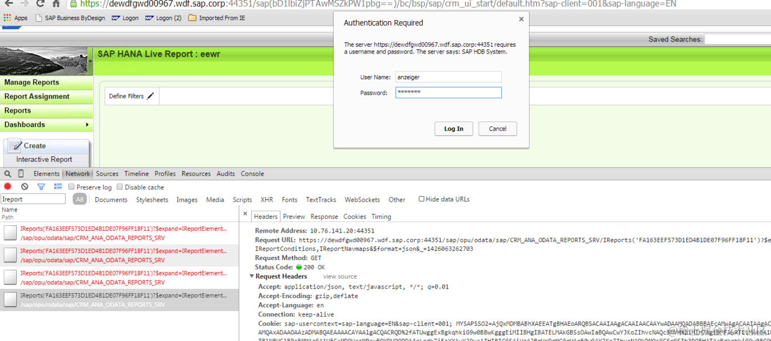This screenshot has width=771, height=341.
Task: Click the User Name field
Action: click(x=448, y=77)
